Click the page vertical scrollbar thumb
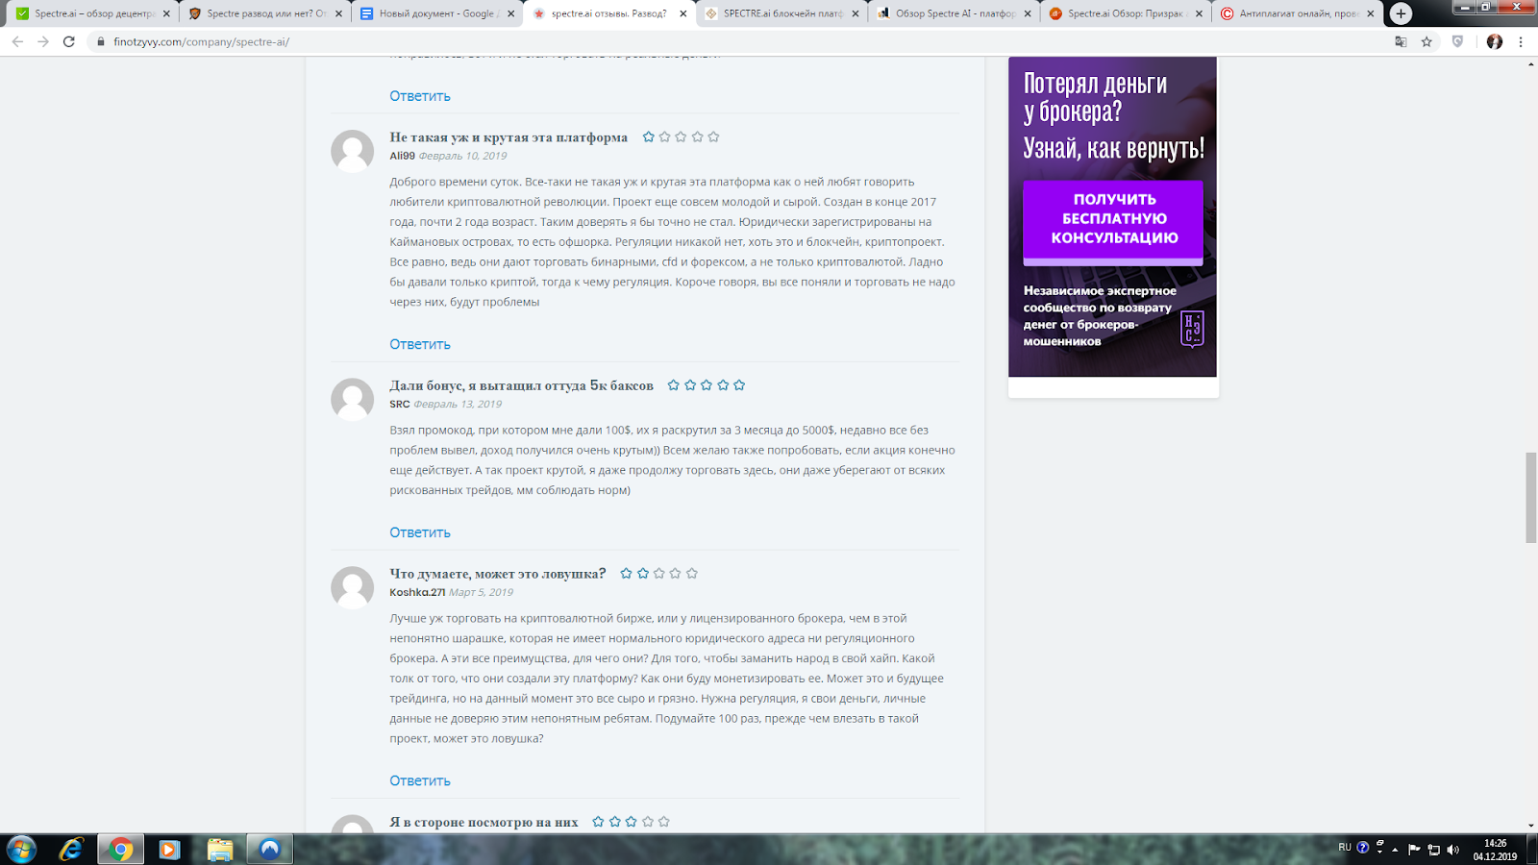This screenshot has width=1538, height=865. (x=1530, y=497)
